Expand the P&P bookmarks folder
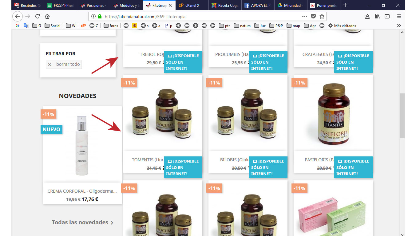This screenshot has height=236, width=420. [x=276, y=26]
